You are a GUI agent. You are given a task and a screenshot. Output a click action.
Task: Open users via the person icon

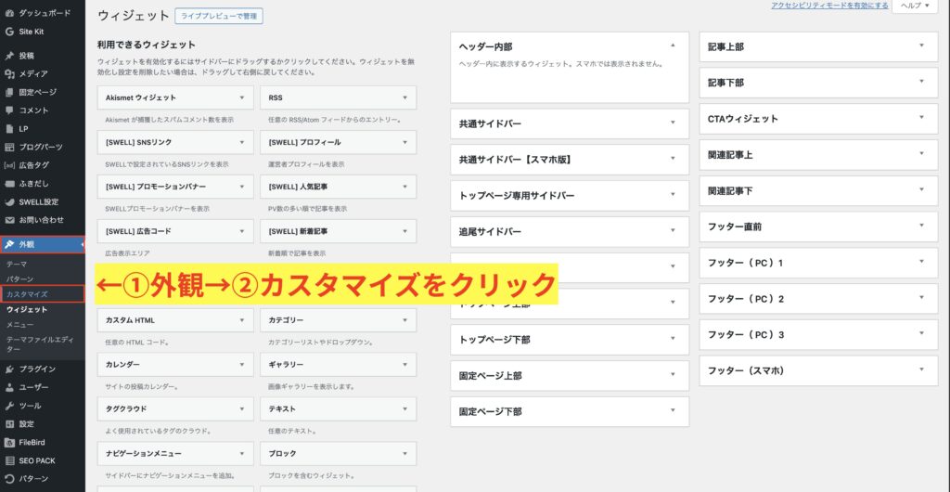point(9,387)
